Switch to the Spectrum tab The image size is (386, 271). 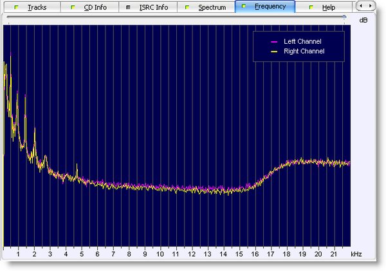[x=206, y=7]
